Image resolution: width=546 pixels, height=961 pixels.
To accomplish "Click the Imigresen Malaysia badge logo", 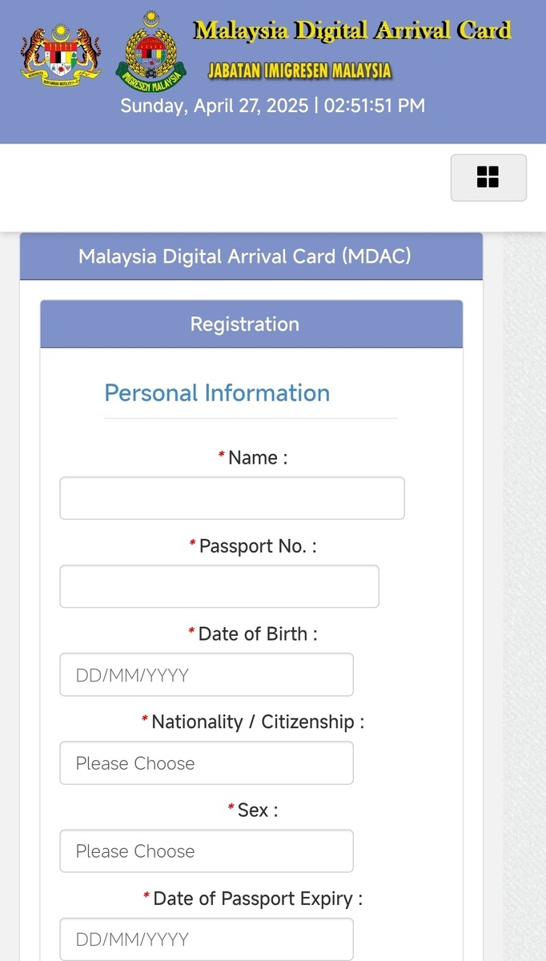I will pyautogui.click(x=151, y=52).
